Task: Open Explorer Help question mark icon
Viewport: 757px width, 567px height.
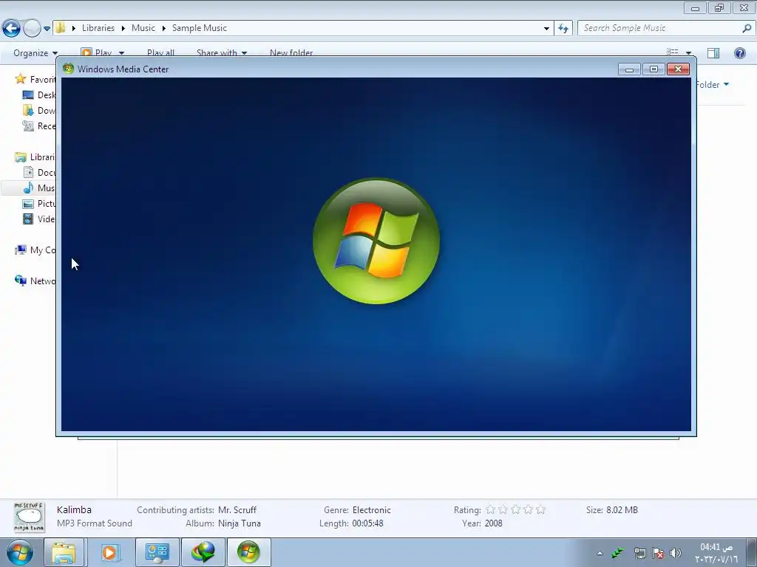Action: tap(739, 53)
